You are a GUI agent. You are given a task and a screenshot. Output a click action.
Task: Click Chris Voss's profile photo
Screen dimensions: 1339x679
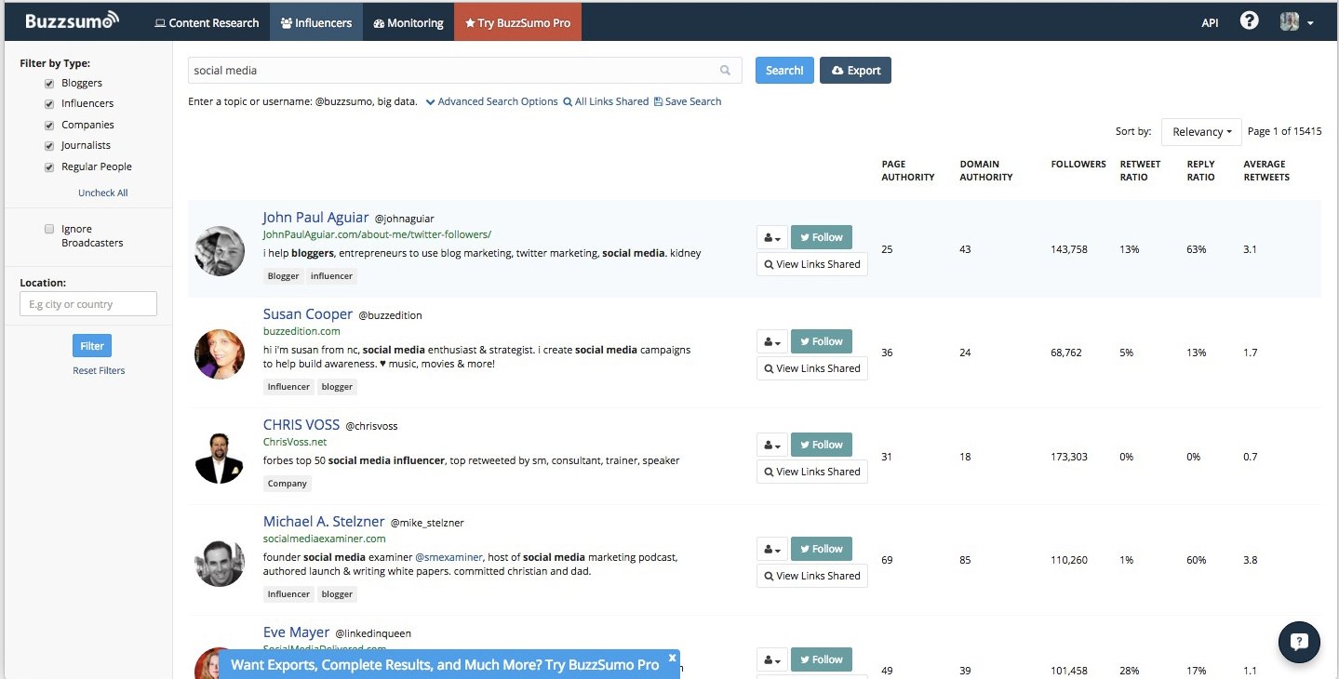(x=220, y=458)
